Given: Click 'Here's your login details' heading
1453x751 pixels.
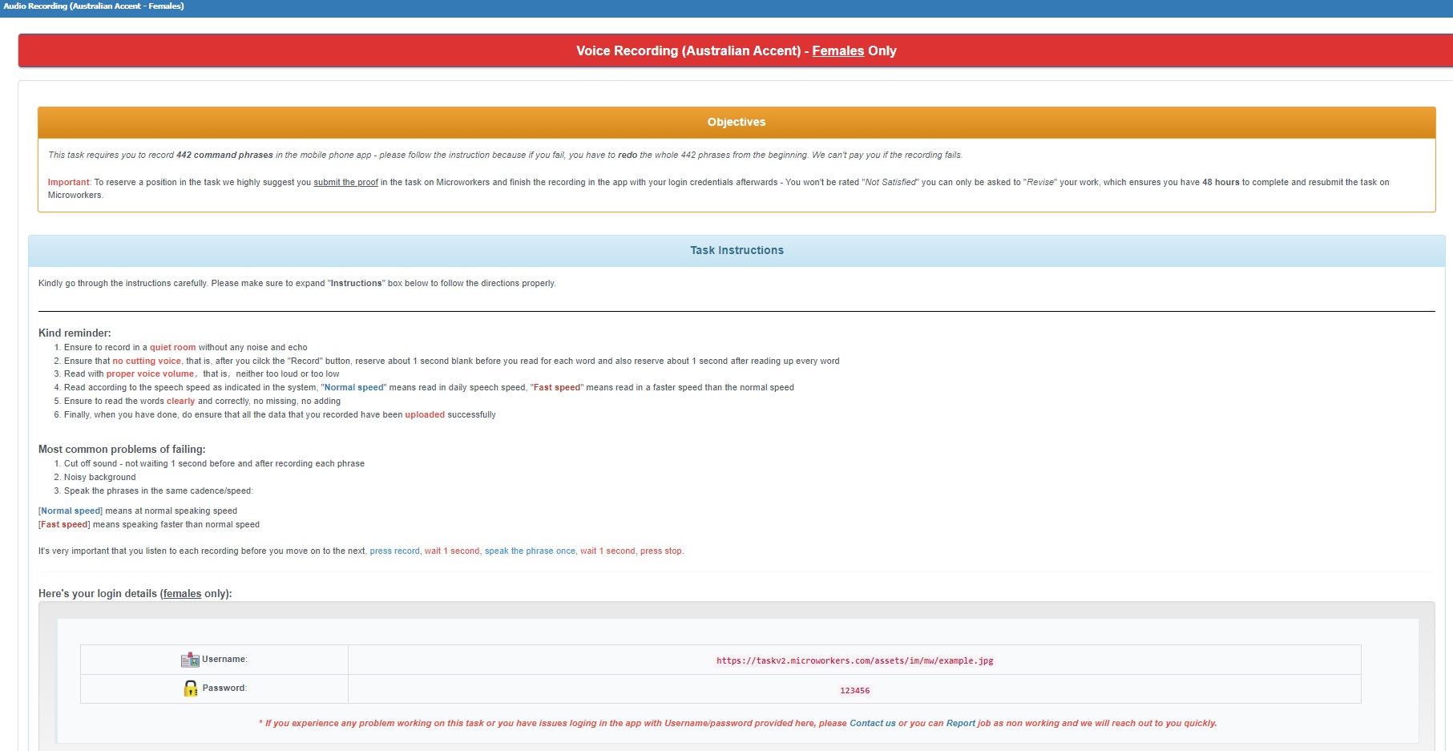Looking at the screenshot, I should tap(135, 594).
